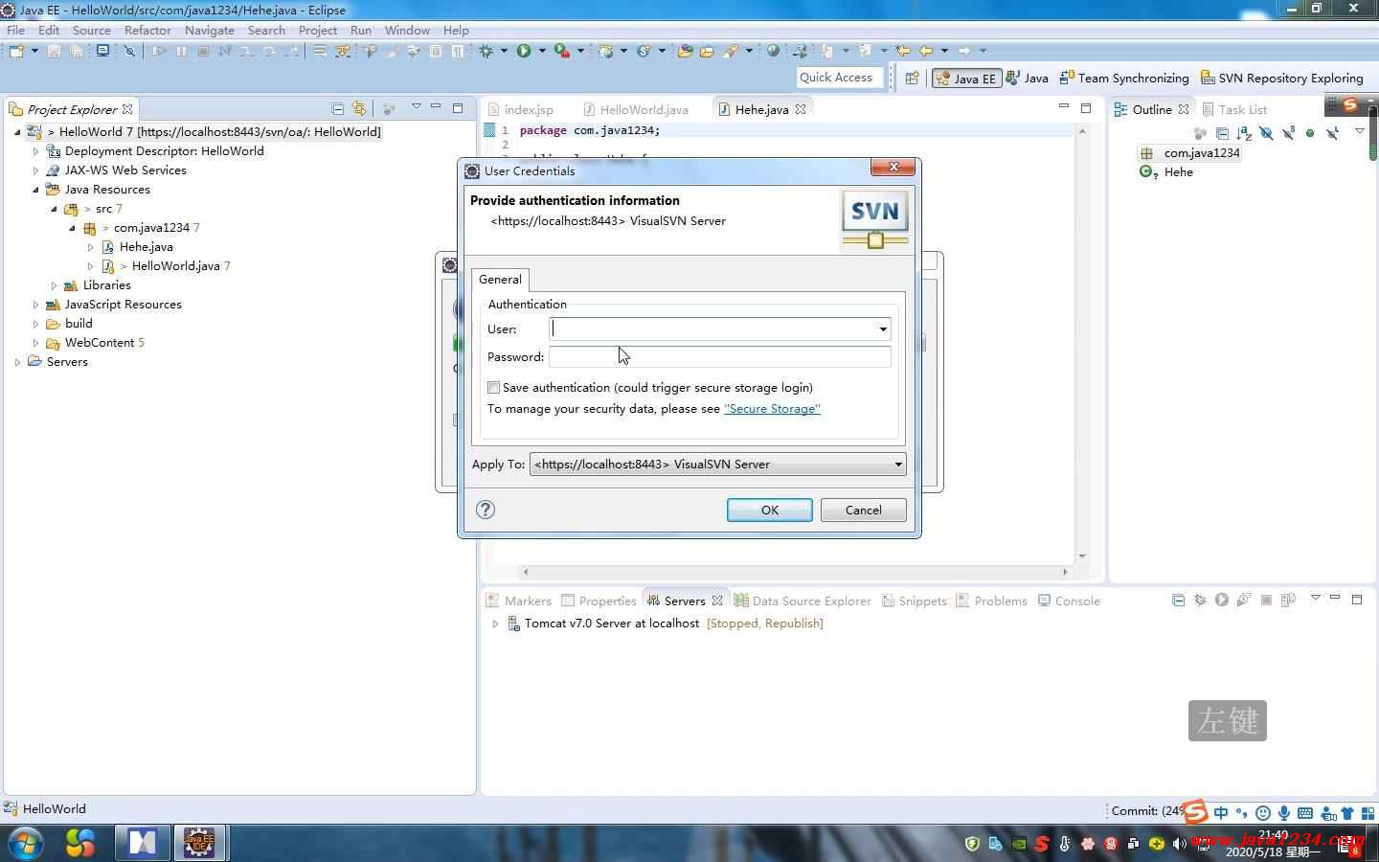Click the New wizard icon in toolbar
1379x862 pixels.
coord(16,51)
